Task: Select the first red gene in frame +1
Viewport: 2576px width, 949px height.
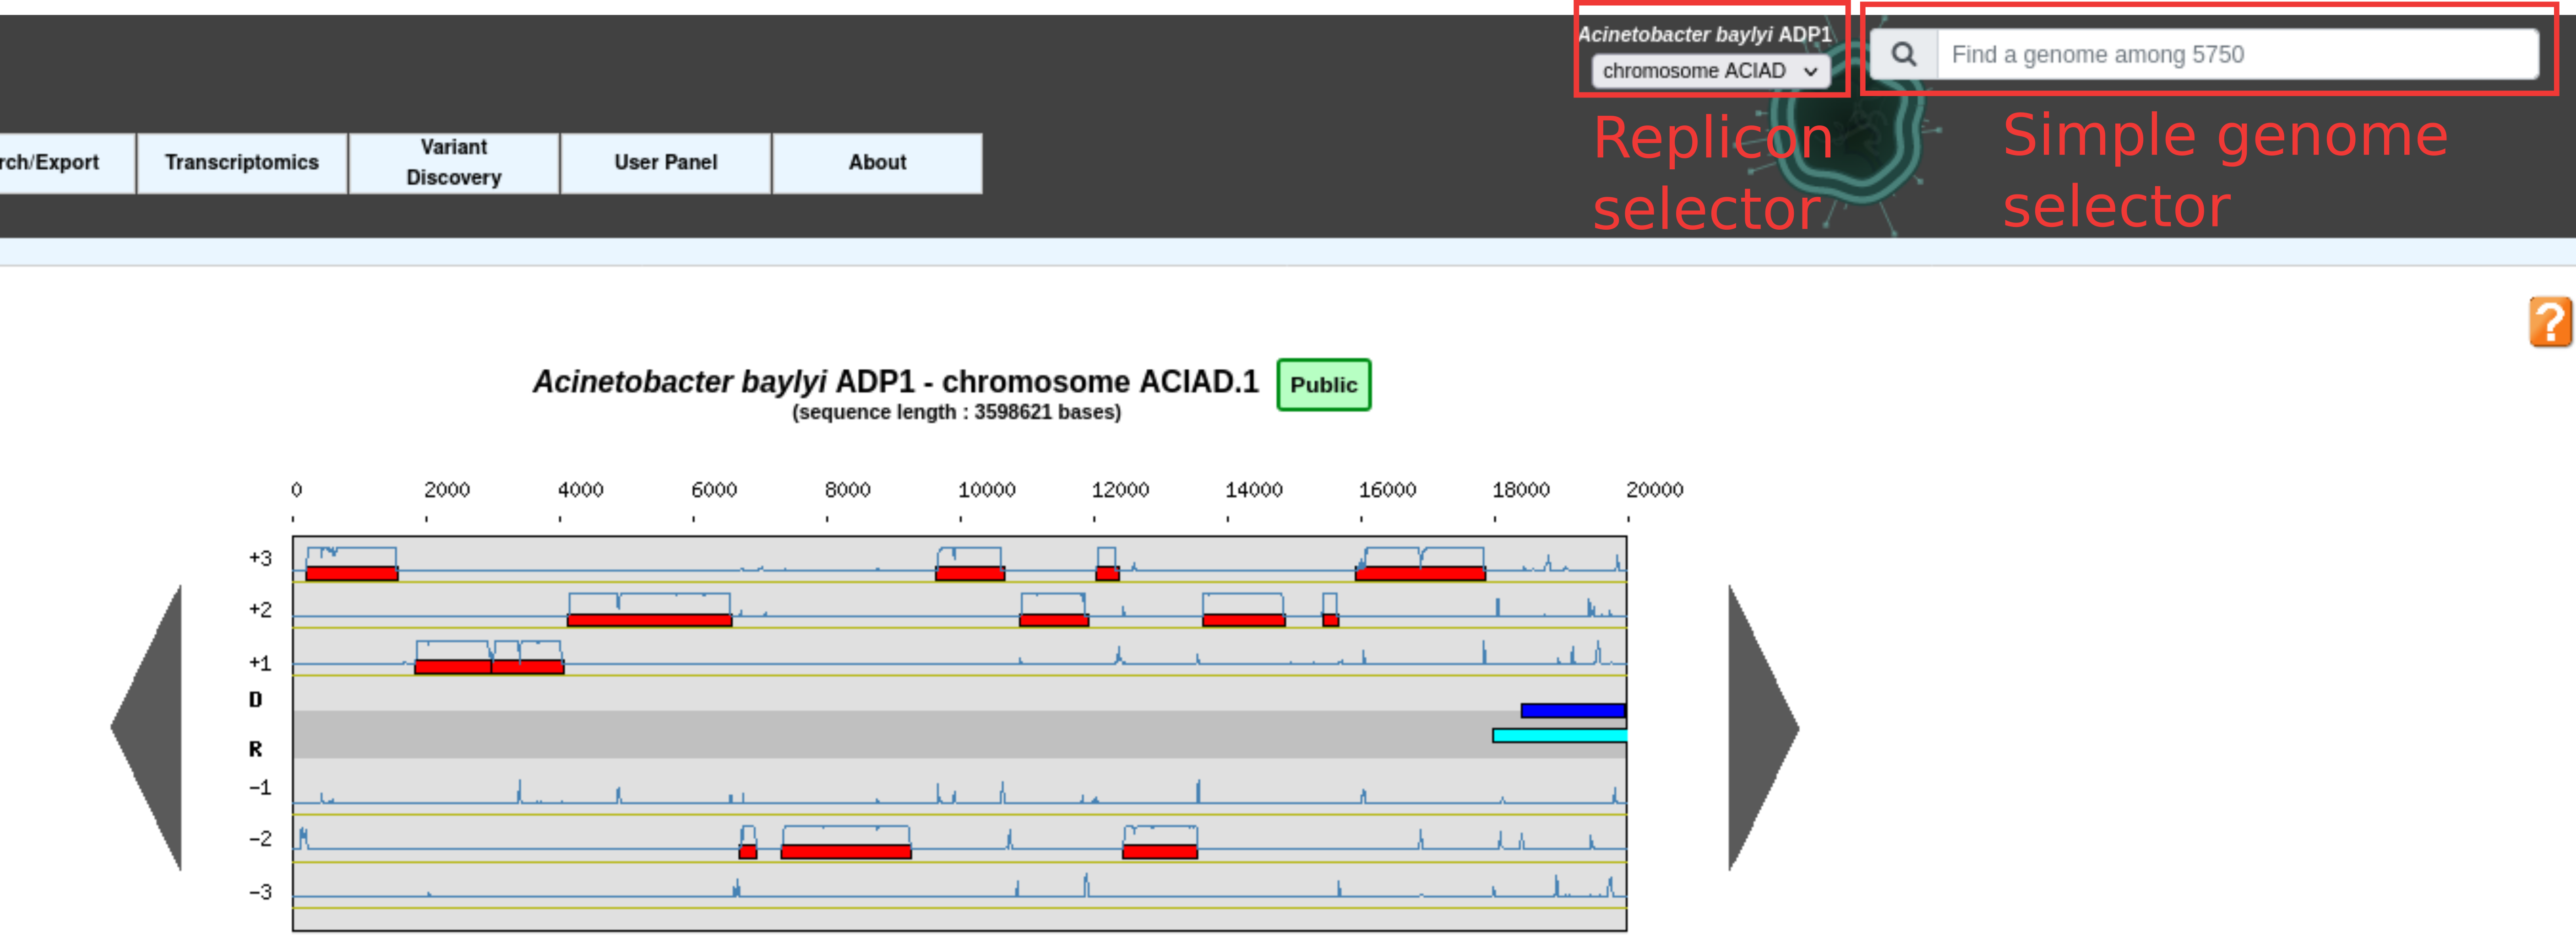Action: (453, 667)
